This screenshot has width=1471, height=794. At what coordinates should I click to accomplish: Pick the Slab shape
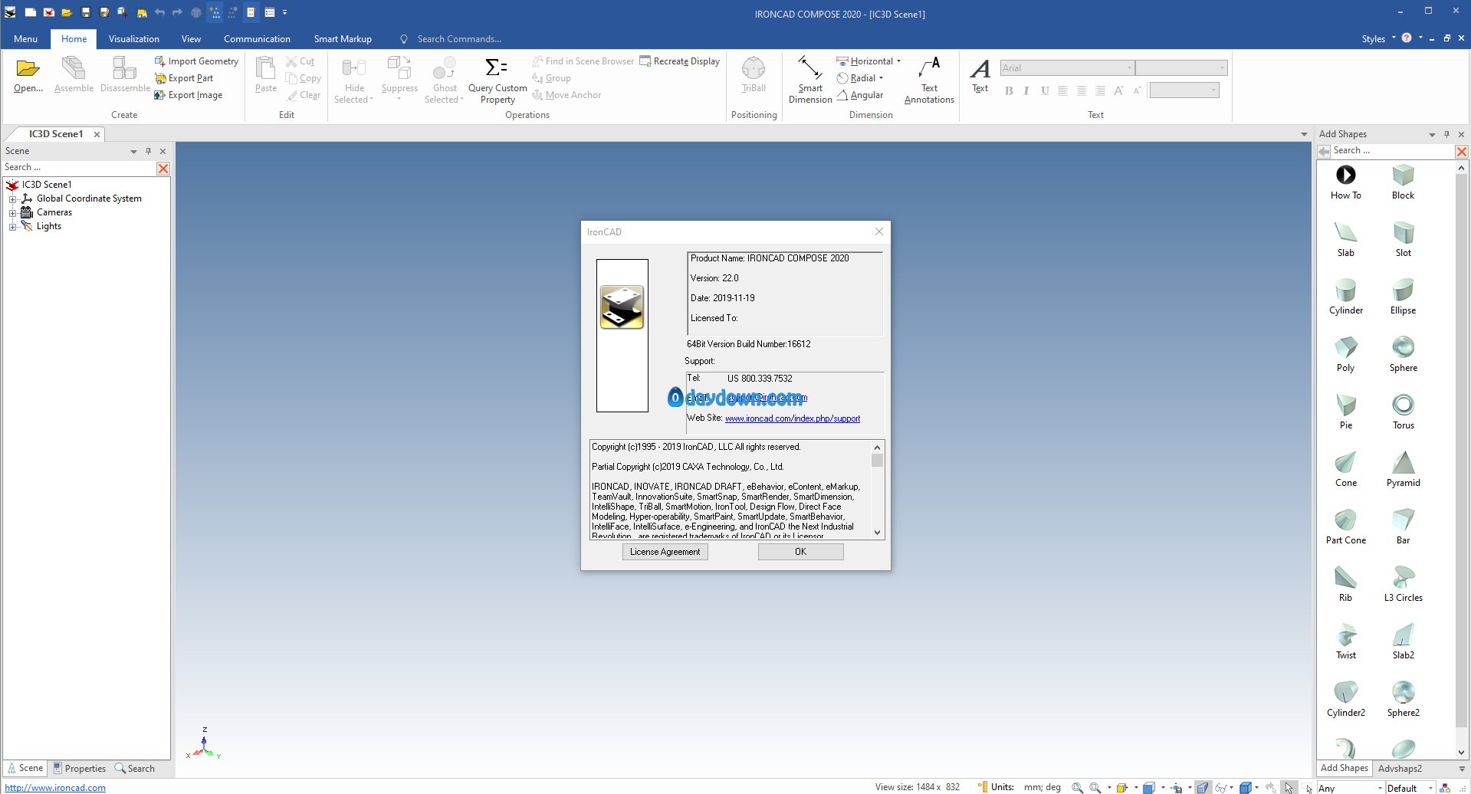point(1346,239)
